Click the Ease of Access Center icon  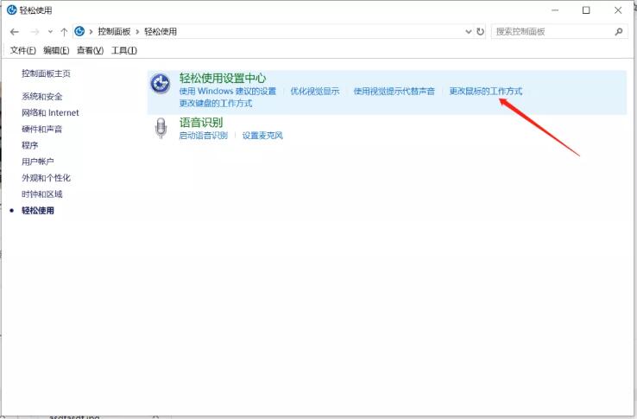pos(161,84)
